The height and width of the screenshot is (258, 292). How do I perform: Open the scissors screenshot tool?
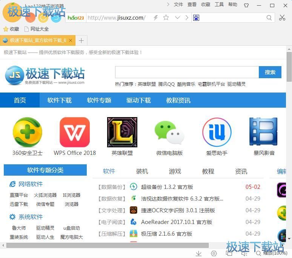click(282, 18)
